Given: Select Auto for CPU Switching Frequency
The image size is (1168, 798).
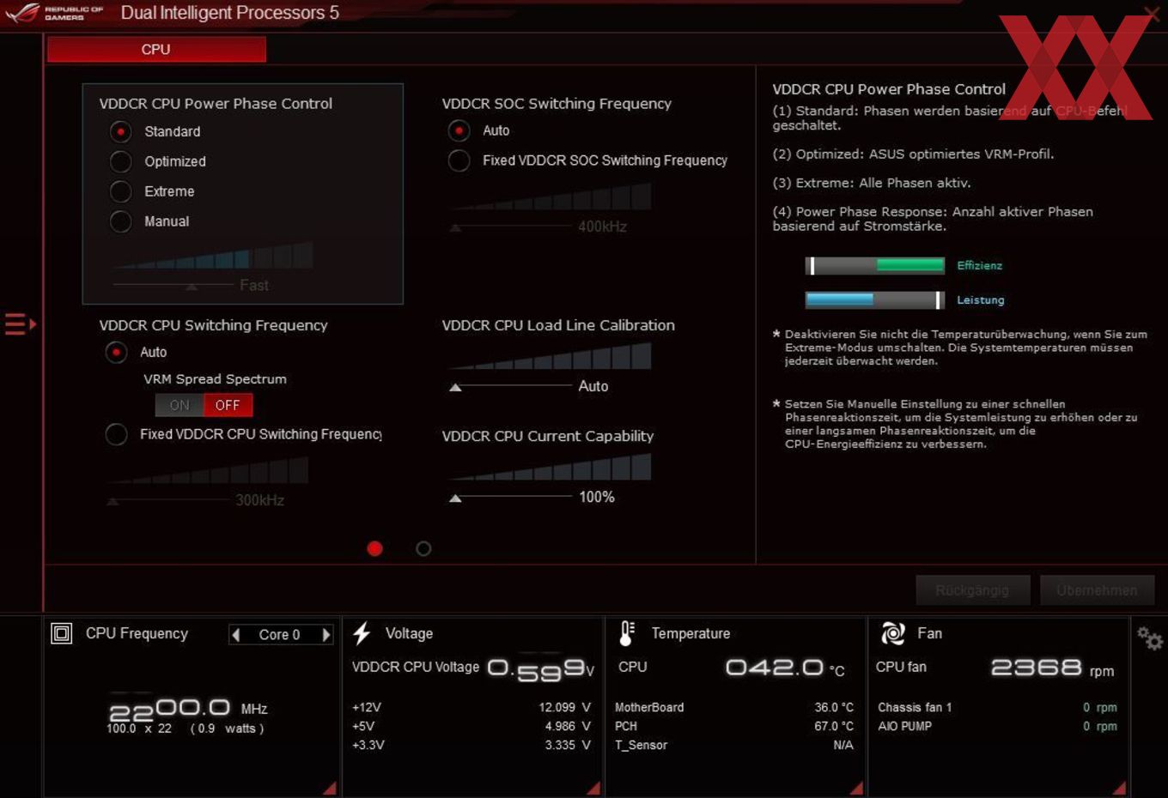Looking at the screenshot, I should pos(116,352).
